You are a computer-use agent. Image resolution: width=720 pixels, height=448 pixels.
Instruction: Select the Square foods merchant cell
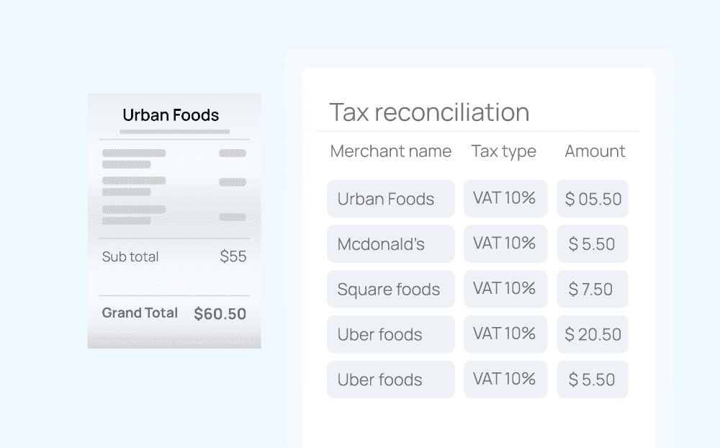(390, 289)
